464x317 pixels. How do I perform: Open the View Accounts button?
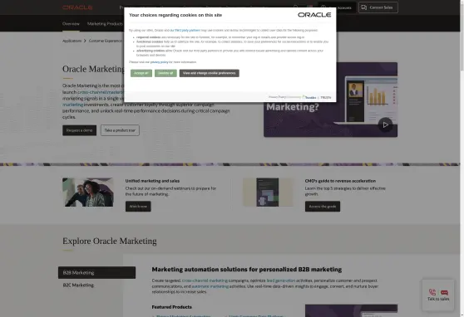pos(337,7)
